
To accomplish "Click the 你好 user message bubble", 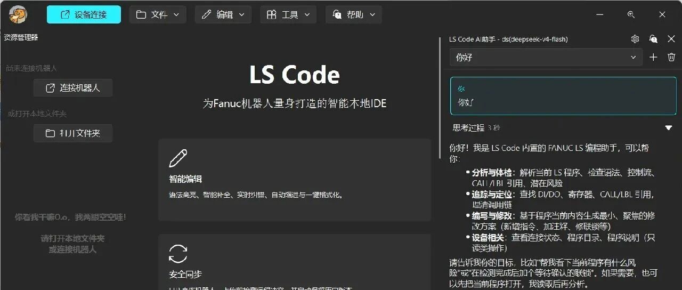I will 563,95.
